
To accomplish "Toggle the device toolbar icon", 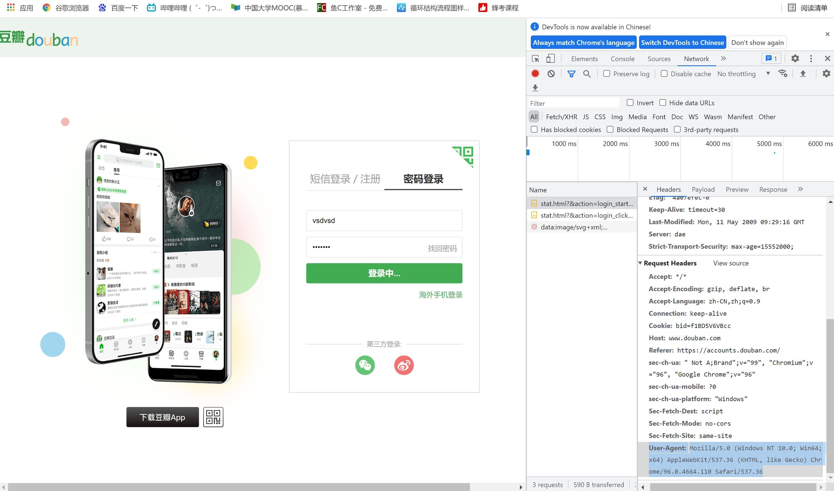I will click(x=550, y=59).
